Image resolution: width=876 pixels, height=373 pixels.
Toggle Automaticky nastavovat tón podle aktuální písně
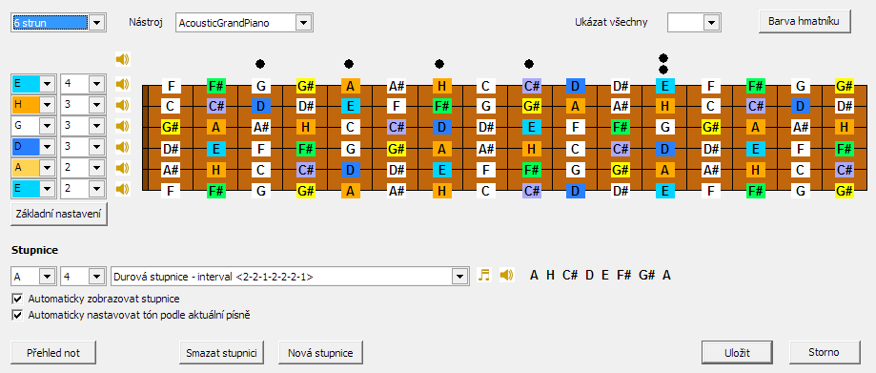point(17,315)
